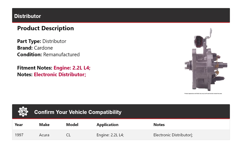Click Engine: 2.2L L4 in table row
This screenshot has height=148, width=242.
(x=110, y=135)
